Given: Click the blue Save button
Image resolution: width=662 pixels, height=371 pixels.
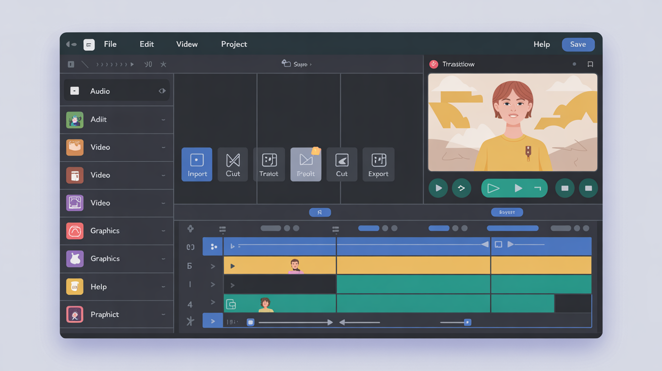Looking at the screenshot, I should pyautogui.click(x=578, y=44).
